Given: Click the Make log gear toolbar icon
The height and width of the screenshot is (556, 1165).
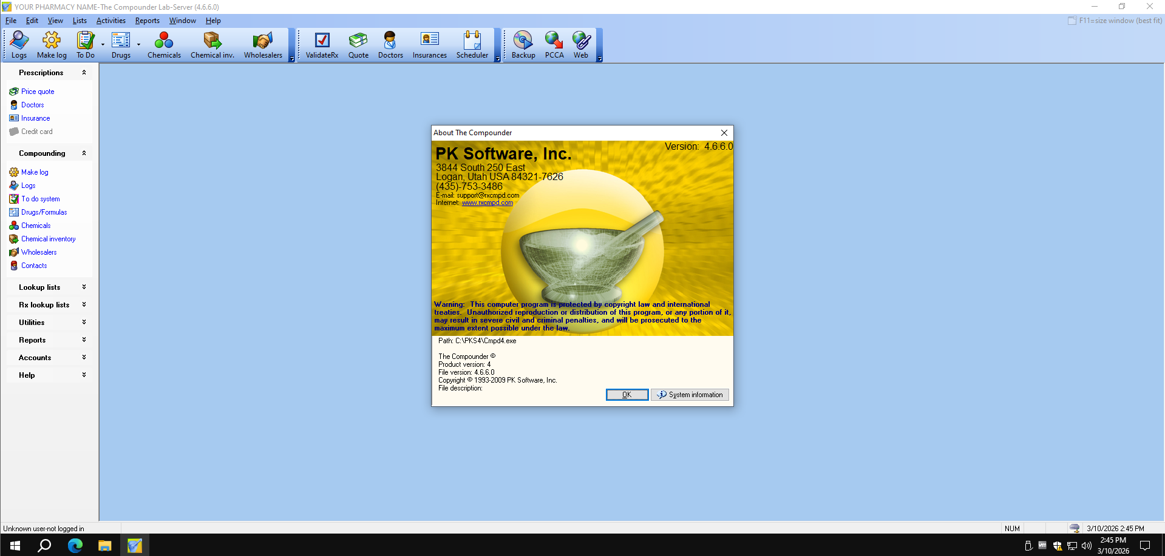Looking at the screenshot, I should tap(52, 45).
